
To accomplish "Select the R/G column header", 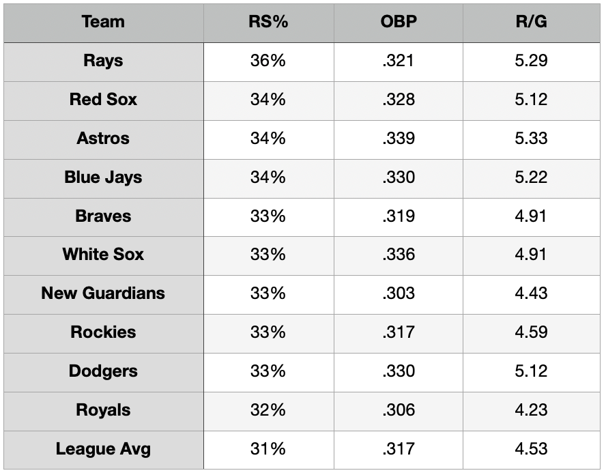I will click(532, 22).
